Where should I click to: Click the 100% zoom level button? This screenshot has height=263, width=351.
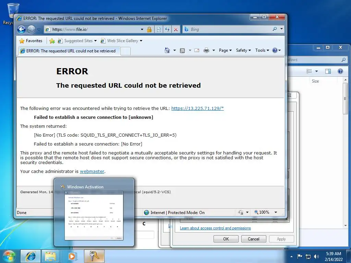(x=262, y=212)
